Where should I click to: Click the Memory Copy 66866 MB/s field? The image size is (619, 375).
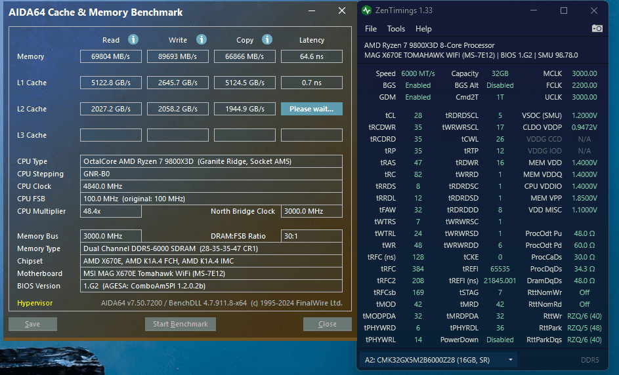coord(245,56)
